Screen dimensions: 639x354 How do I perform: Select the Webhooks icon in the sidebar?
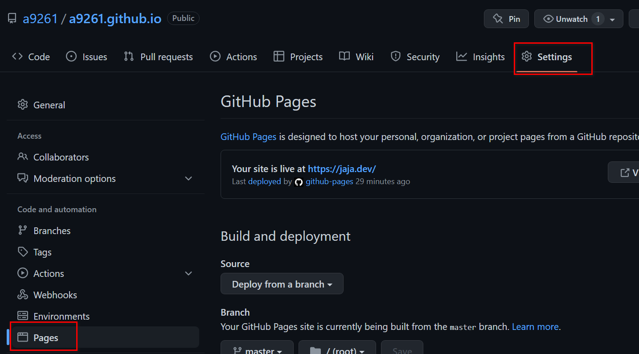click(23, 295)
